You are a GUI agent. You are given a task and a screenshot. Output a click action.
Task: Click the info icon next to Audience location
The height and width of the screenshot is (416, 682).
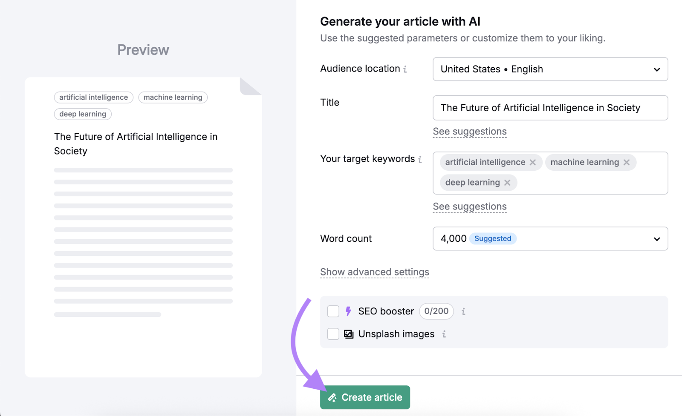coord(406,69)
